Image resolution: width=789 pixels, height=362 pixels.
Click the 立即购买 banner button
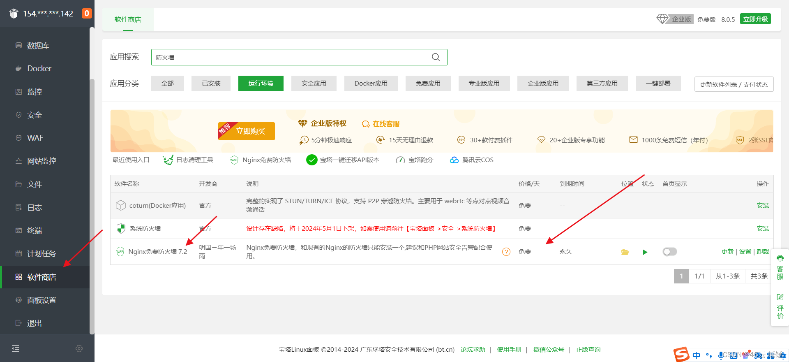coord(247,131)
